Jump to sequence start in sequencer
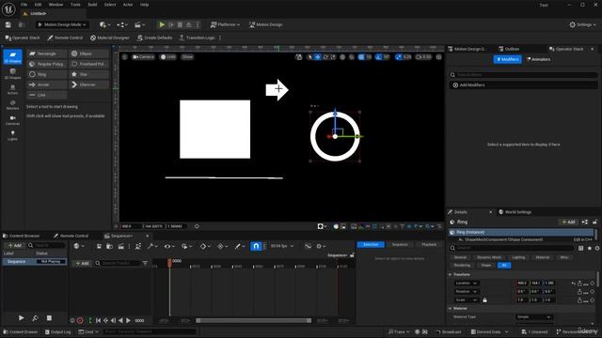The width and height of the screenshot is (602, 338). pyautogui.click(x=98, y=320)
